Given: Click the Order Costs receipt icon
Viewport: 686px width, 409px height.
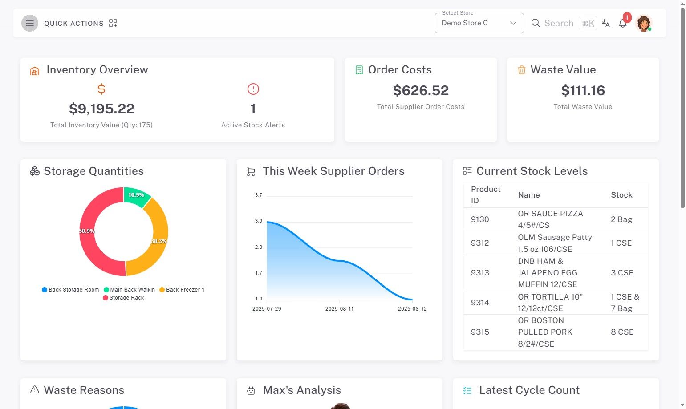Looking at the screenshot, I should pos(359,70).
